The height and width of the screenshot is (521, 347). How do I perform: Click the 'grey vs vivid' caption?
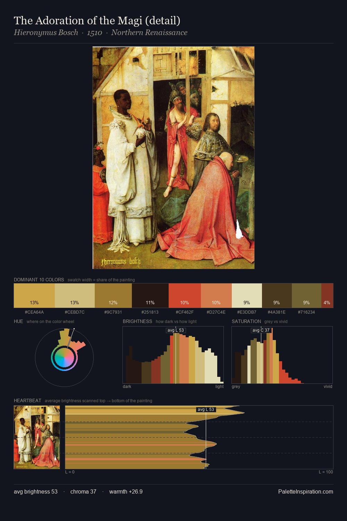[x=276, y=322]
